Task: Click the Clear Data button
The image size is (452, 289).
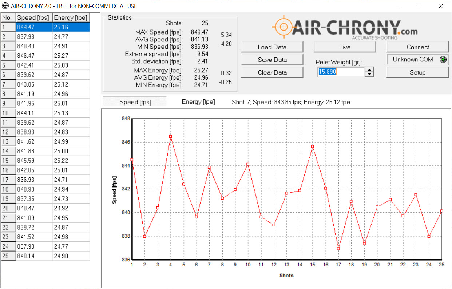Action: coord(272,72)
